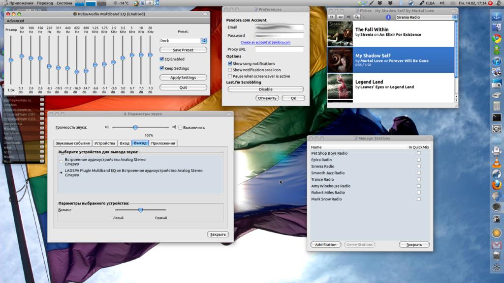Image resolution: width=504 pixels, height=283 pixels.
Task: Click Add Station button
Action: tap(326, 245)
